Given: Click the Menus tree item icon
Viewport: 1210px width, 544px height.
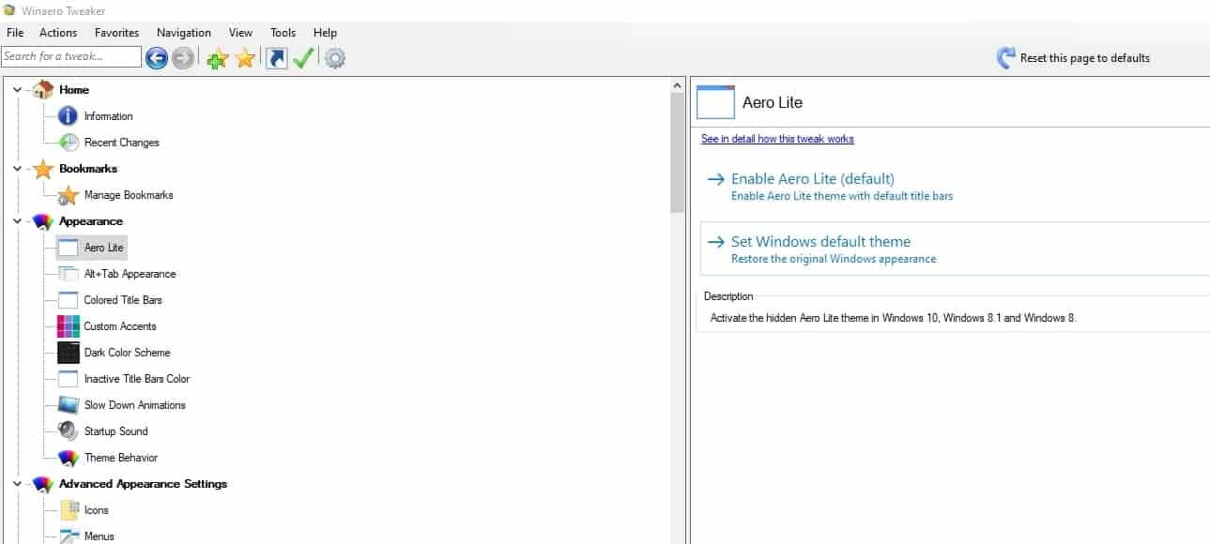Looking at the screenshot, I should coord(68,536).
